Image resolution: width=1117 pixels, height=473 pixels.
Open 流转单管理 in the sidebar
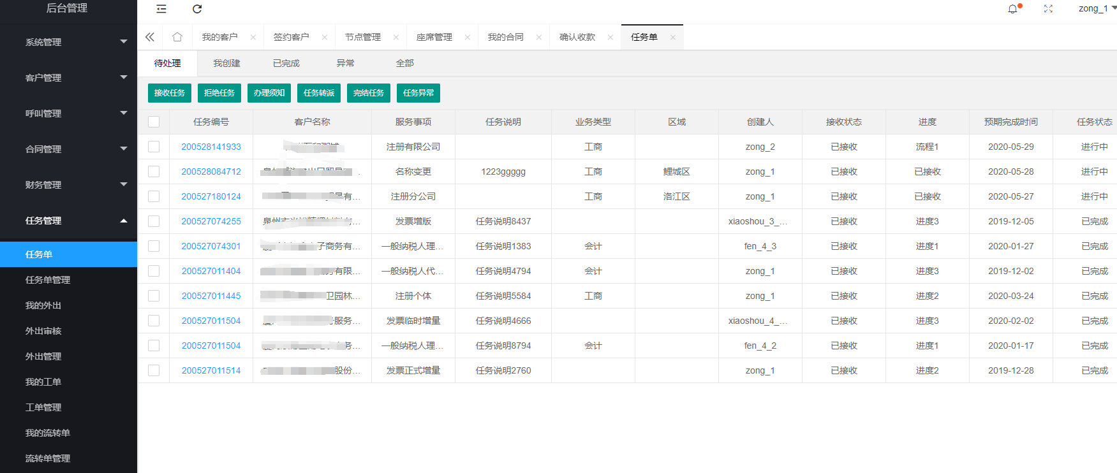68,458
